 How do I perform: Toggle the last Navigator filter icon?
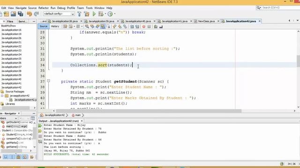(x=31, y=157)
